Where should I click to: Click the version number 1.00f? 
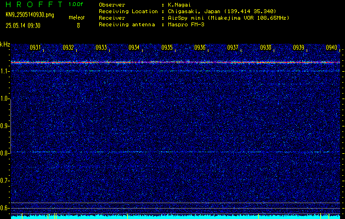click(76, 4)
